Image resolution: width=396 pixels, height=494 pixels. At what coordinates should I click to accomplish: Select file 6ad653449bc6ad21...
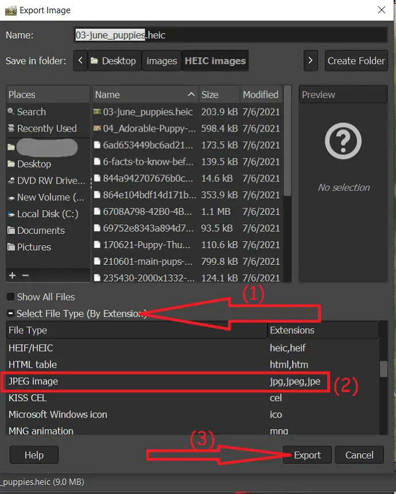pos(187,145)
